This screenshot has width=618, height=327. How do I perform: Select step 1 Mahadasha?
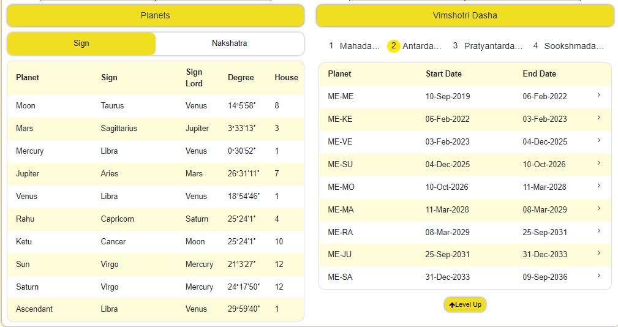[354, 46]
